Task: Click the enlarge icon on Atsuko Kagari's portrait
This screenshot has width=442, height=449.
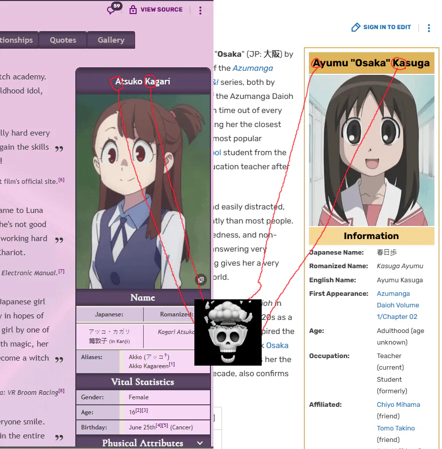Action: [201, 280]
